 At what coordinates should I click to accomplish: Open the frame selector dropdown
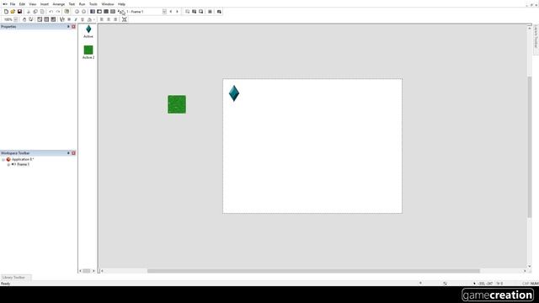click(x=164, y=12)
